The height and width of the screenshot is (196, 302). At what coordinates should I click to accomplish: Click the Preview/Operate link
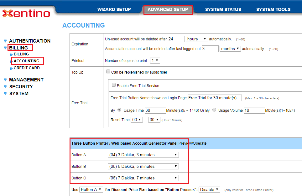point(192,143)
